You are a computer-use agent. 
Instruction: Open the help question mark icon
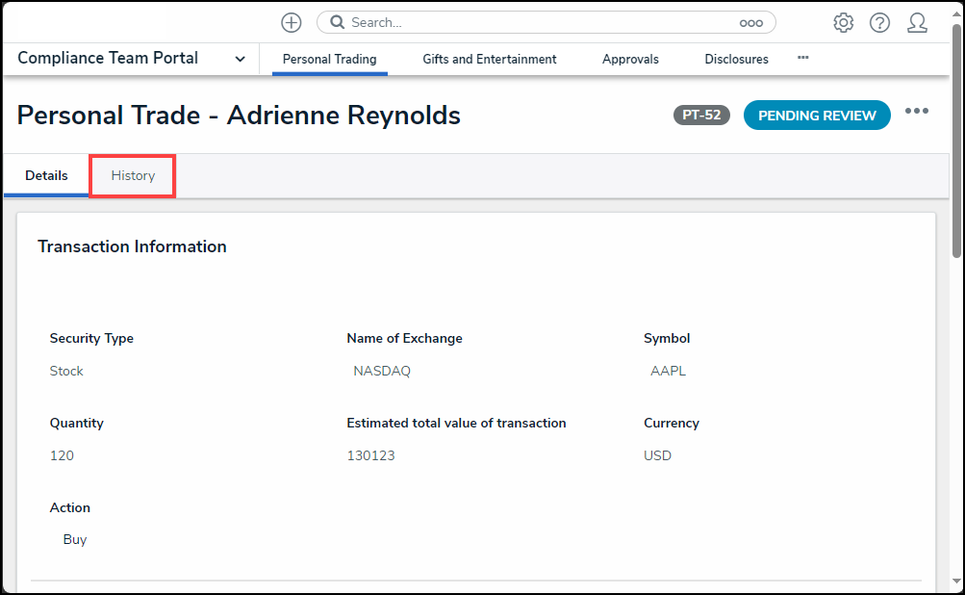(879, 22)
